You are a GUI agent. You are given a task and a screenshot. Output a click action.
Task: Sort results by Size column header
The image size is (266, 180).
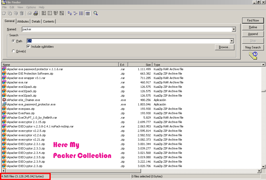pyautogui.click(x=140, y=65)
